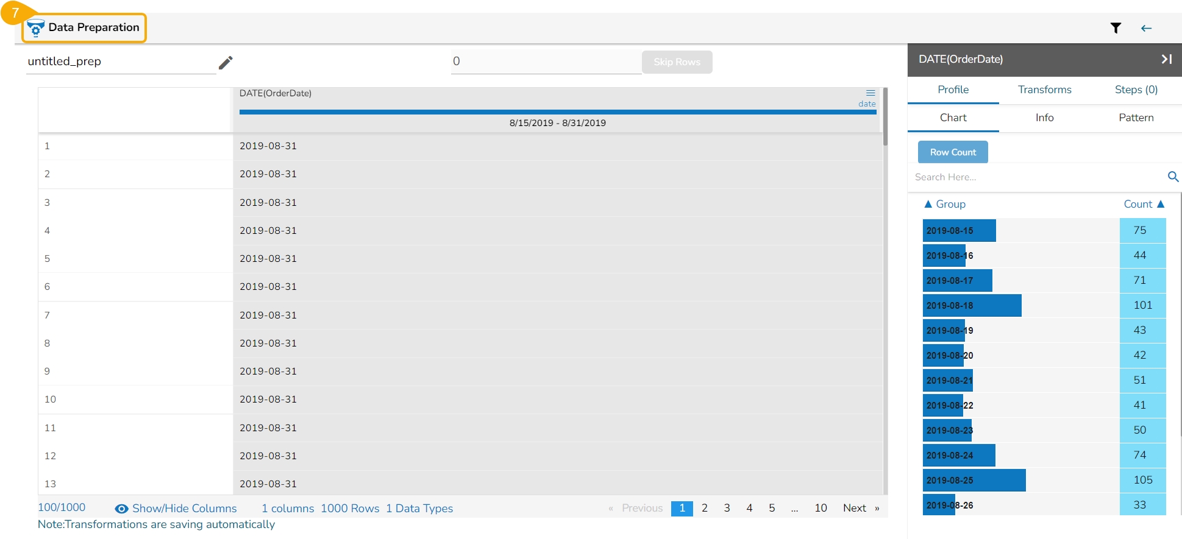
Task: Click the 2019-08-23 group bar
Action: point(947,431)
